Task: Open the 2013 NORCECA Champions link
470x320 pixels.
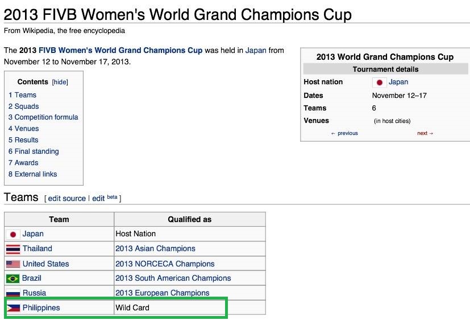Action: pos(165,264)
